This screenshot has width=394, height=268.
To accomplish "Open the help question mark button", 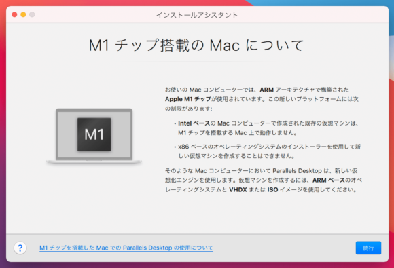I will coord(20,248).
